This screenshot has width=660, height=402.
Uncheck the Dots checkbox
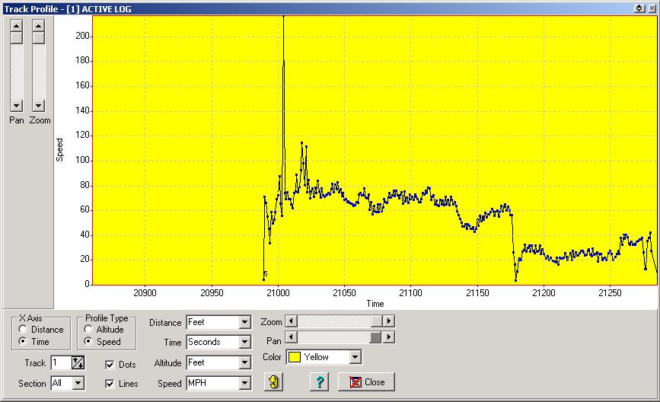(110, 365)
